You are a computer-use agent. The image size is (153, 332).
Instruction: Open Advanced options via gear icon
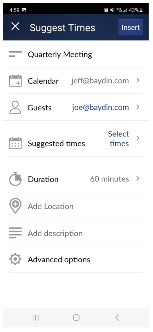click(15, 259)
